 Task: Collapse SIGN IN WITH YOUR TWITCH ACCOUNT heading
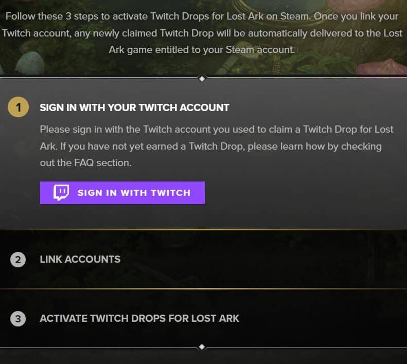tap(134, 107)
